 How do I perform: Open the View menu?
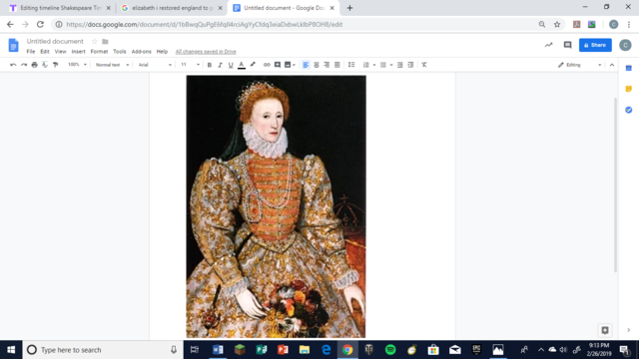point(60,52)
